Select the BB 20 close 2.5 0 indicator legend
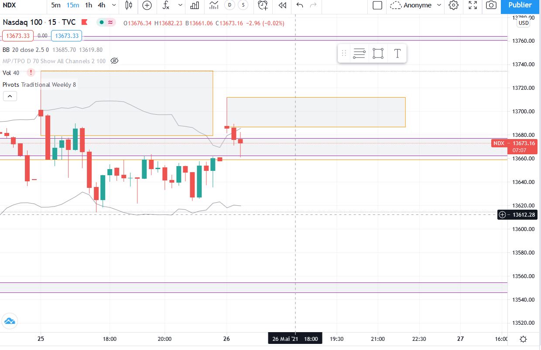541x350 pixels. click(27, 50)
